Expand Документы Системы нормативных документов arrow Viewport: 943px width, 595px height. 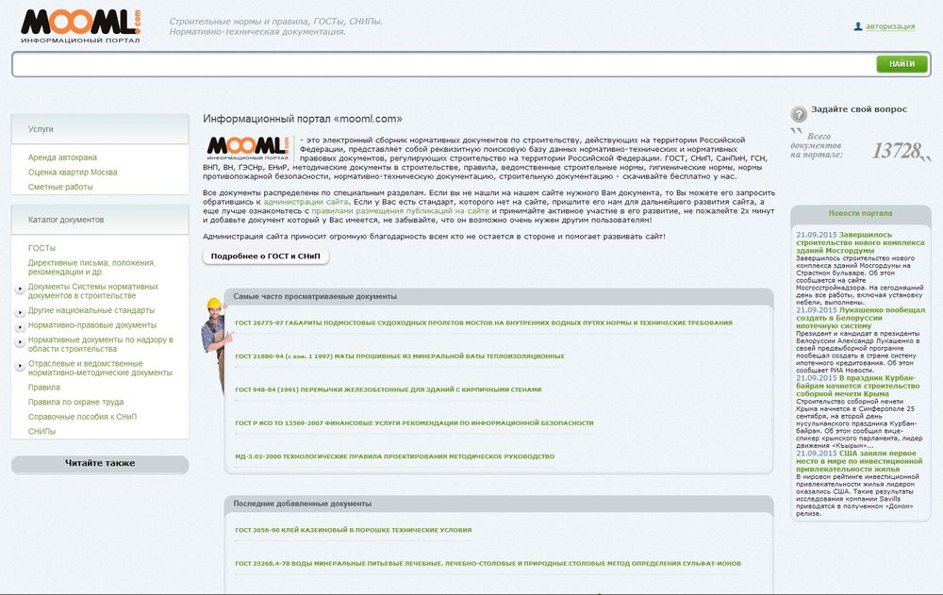20,289
